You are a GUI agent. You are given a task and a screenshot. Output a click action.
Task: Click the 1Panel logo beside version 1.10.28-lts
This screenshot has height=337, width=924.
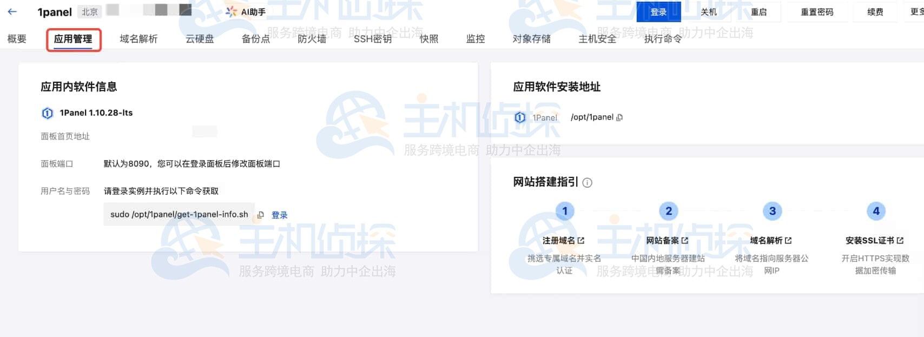48,113
